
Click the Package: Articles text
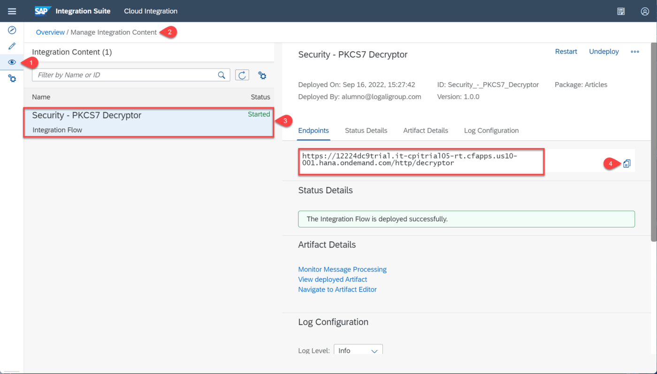tap(581, 85)
